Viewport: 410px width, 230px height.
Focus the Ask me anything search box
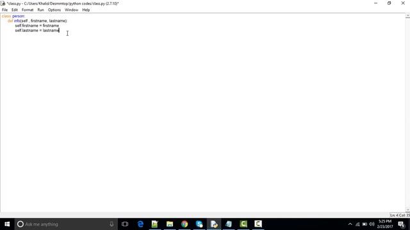pos(66,224)
